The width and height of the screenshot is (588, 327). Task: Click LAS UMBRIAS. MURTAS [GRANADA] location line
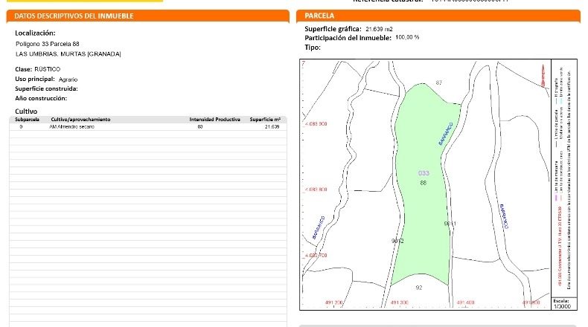(68, 54)
